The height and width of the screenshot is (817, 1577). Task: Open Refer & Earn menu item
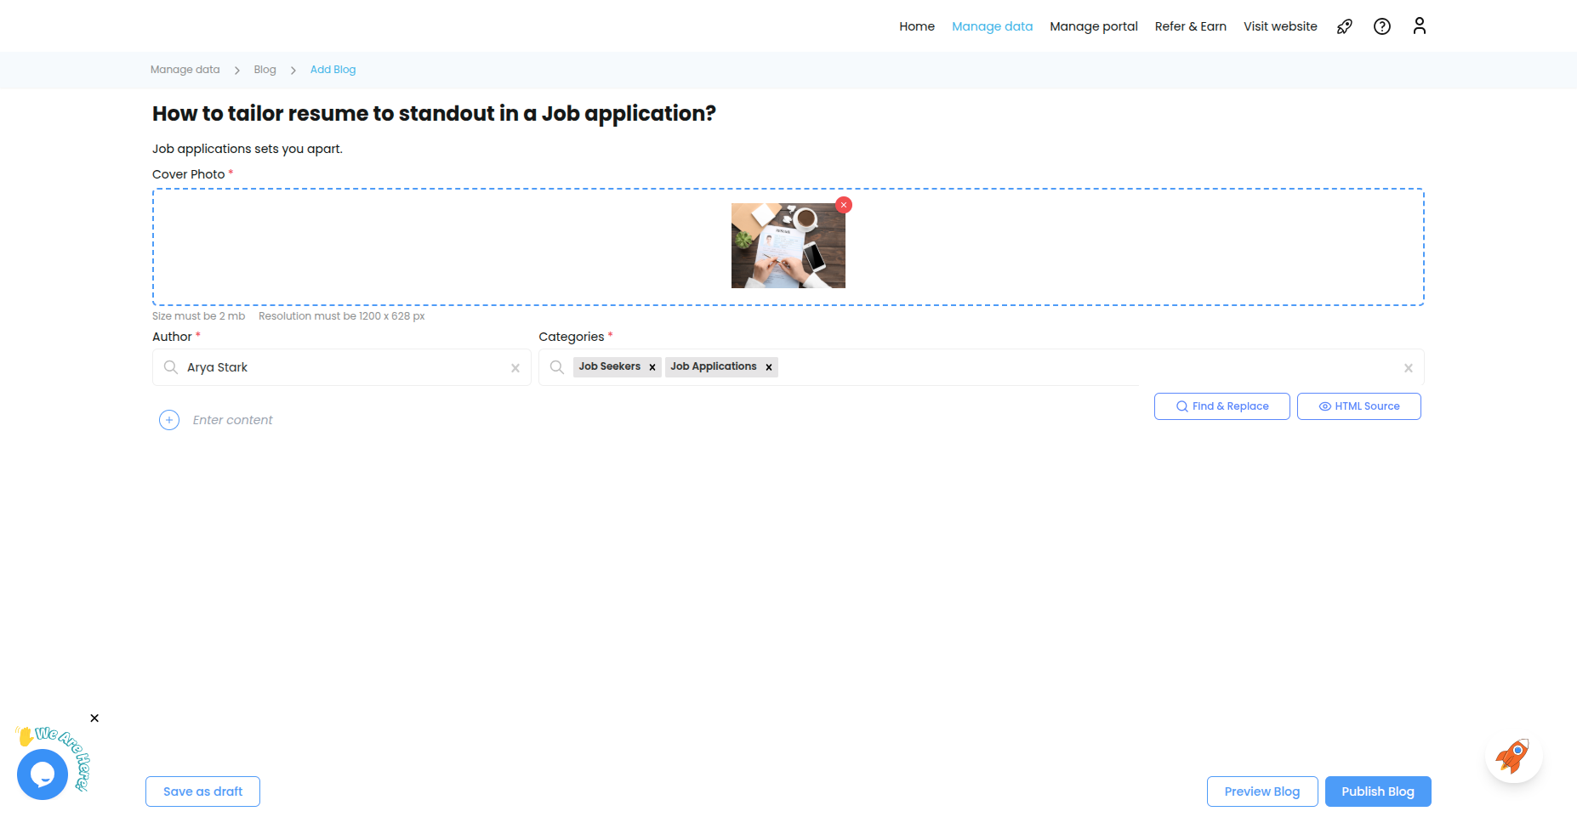click(x=1190, y=26)
